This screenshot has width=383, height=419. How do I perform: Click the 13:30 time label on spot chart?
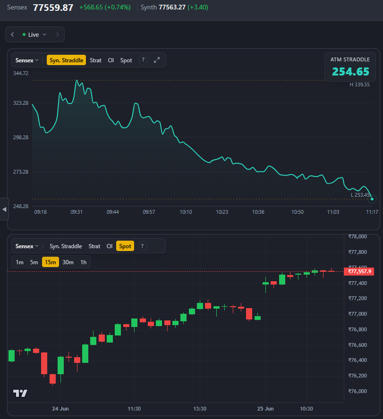click(200, 409)
